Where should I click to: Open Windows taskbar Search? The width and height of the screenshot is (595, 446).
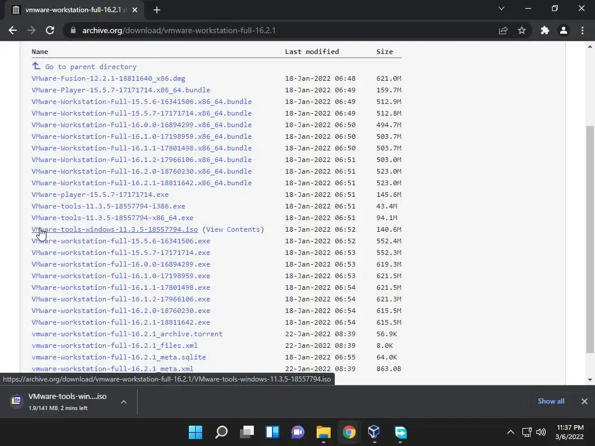221,432
